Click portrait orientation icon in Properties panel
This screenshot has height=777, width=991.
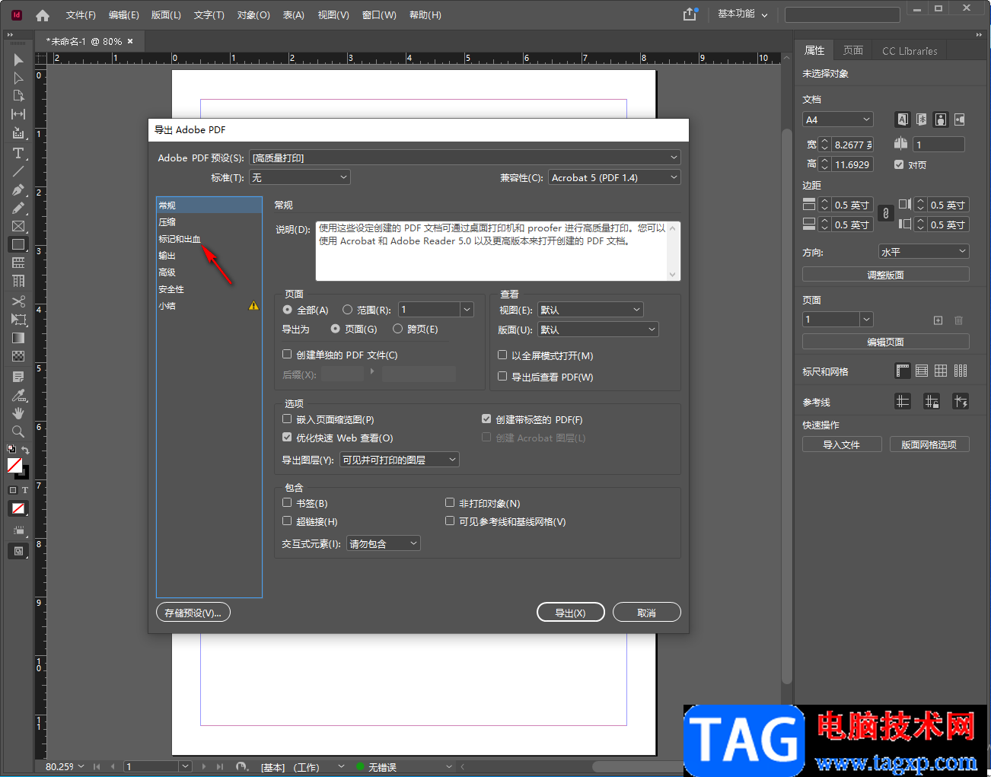[941, 119]
